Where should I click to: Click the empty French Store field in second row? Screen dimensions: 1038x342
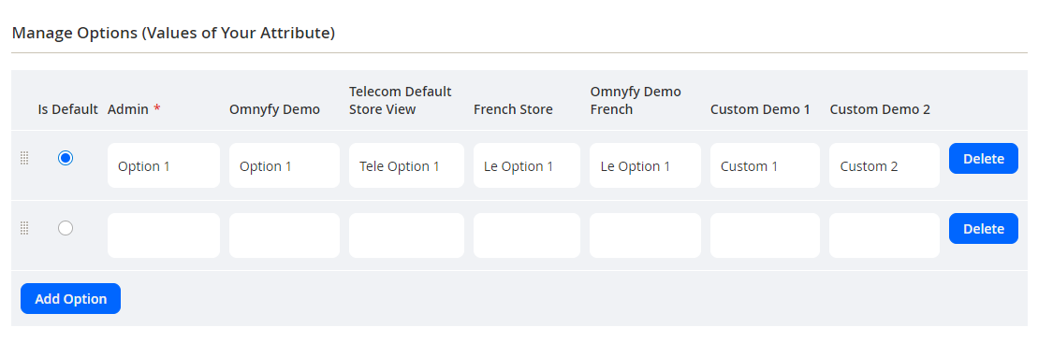coord(527,235)
